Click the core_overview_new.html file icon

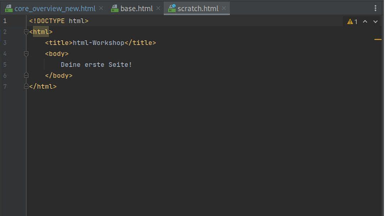[9, 8]
